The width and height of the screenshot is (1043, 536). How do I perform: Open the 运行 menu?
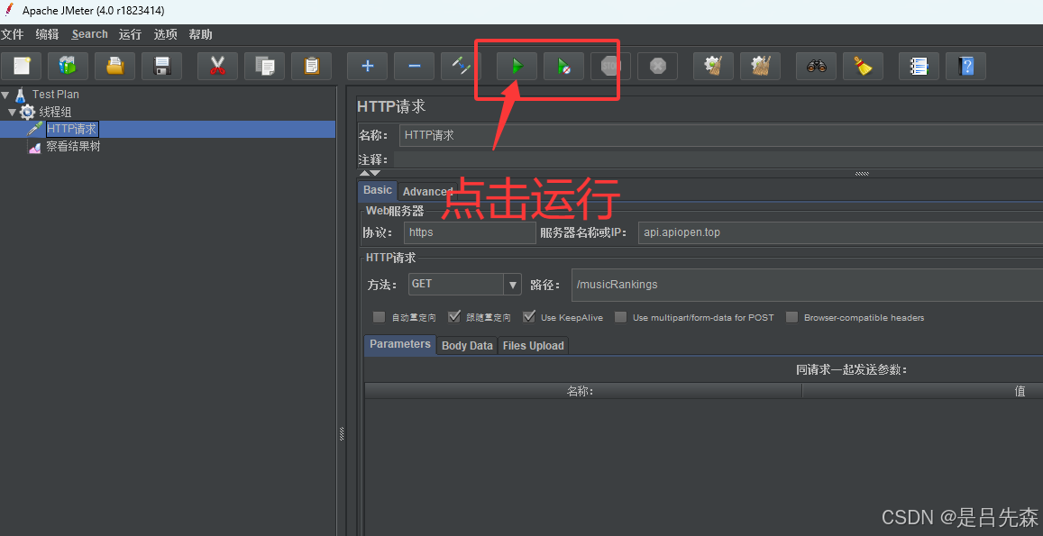131,34
